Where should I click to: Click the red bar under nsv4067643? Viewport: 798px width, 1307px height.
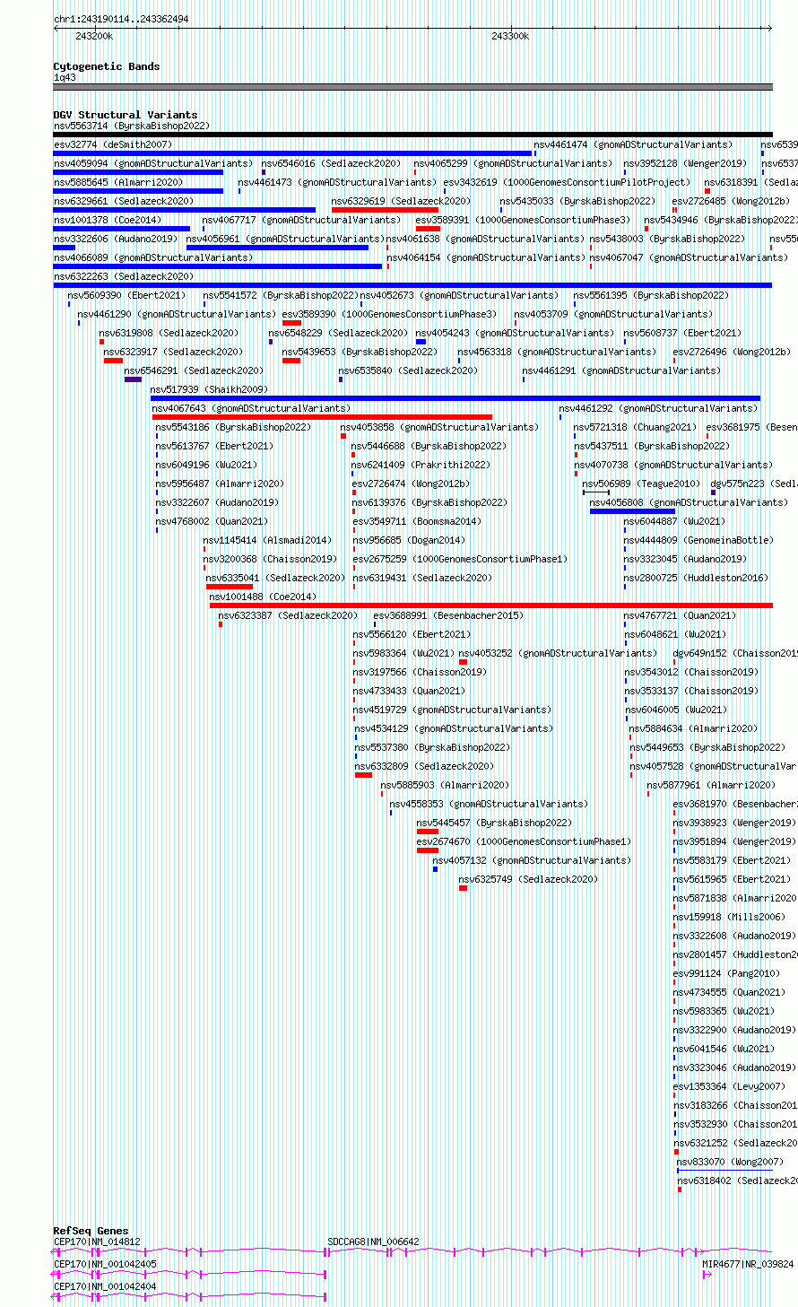[322, 417]
